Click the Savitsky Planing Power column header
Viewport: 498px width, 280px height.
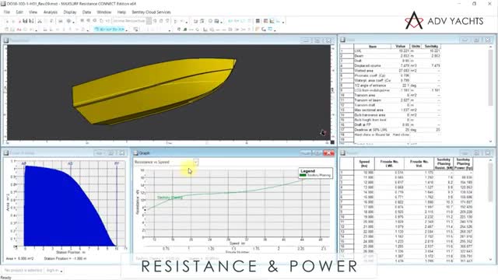pyautogui.click(x=464, y=164)
